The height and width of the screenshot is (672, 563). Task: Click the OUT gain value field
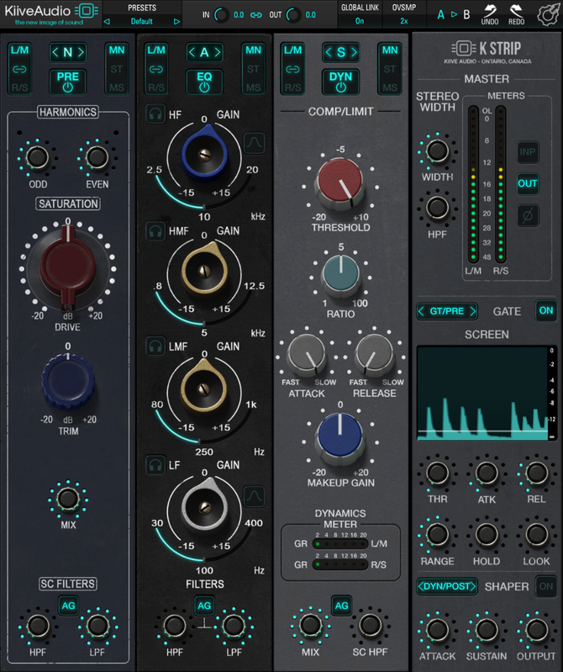(x=310, y=15)
